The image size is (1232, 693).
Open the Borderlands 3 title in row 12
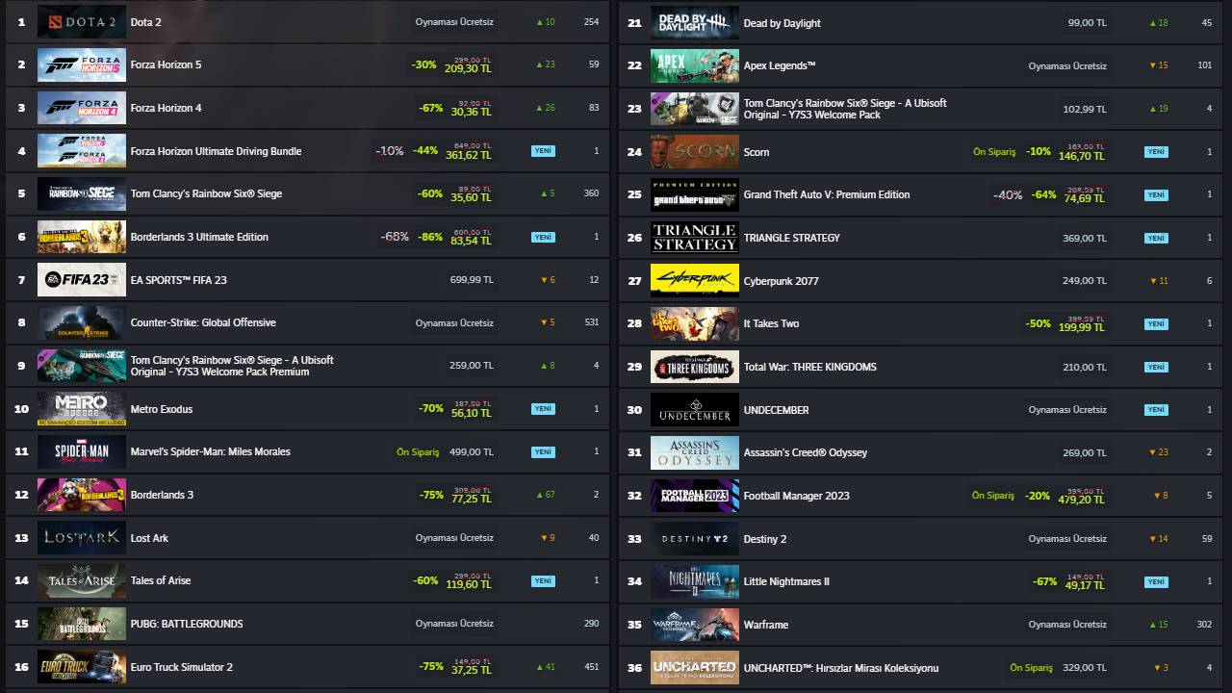(162, 495)
